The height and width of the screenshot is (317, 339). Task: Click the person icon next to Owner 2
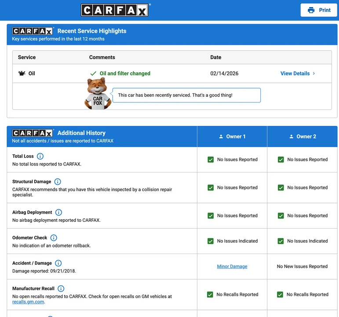291,136
